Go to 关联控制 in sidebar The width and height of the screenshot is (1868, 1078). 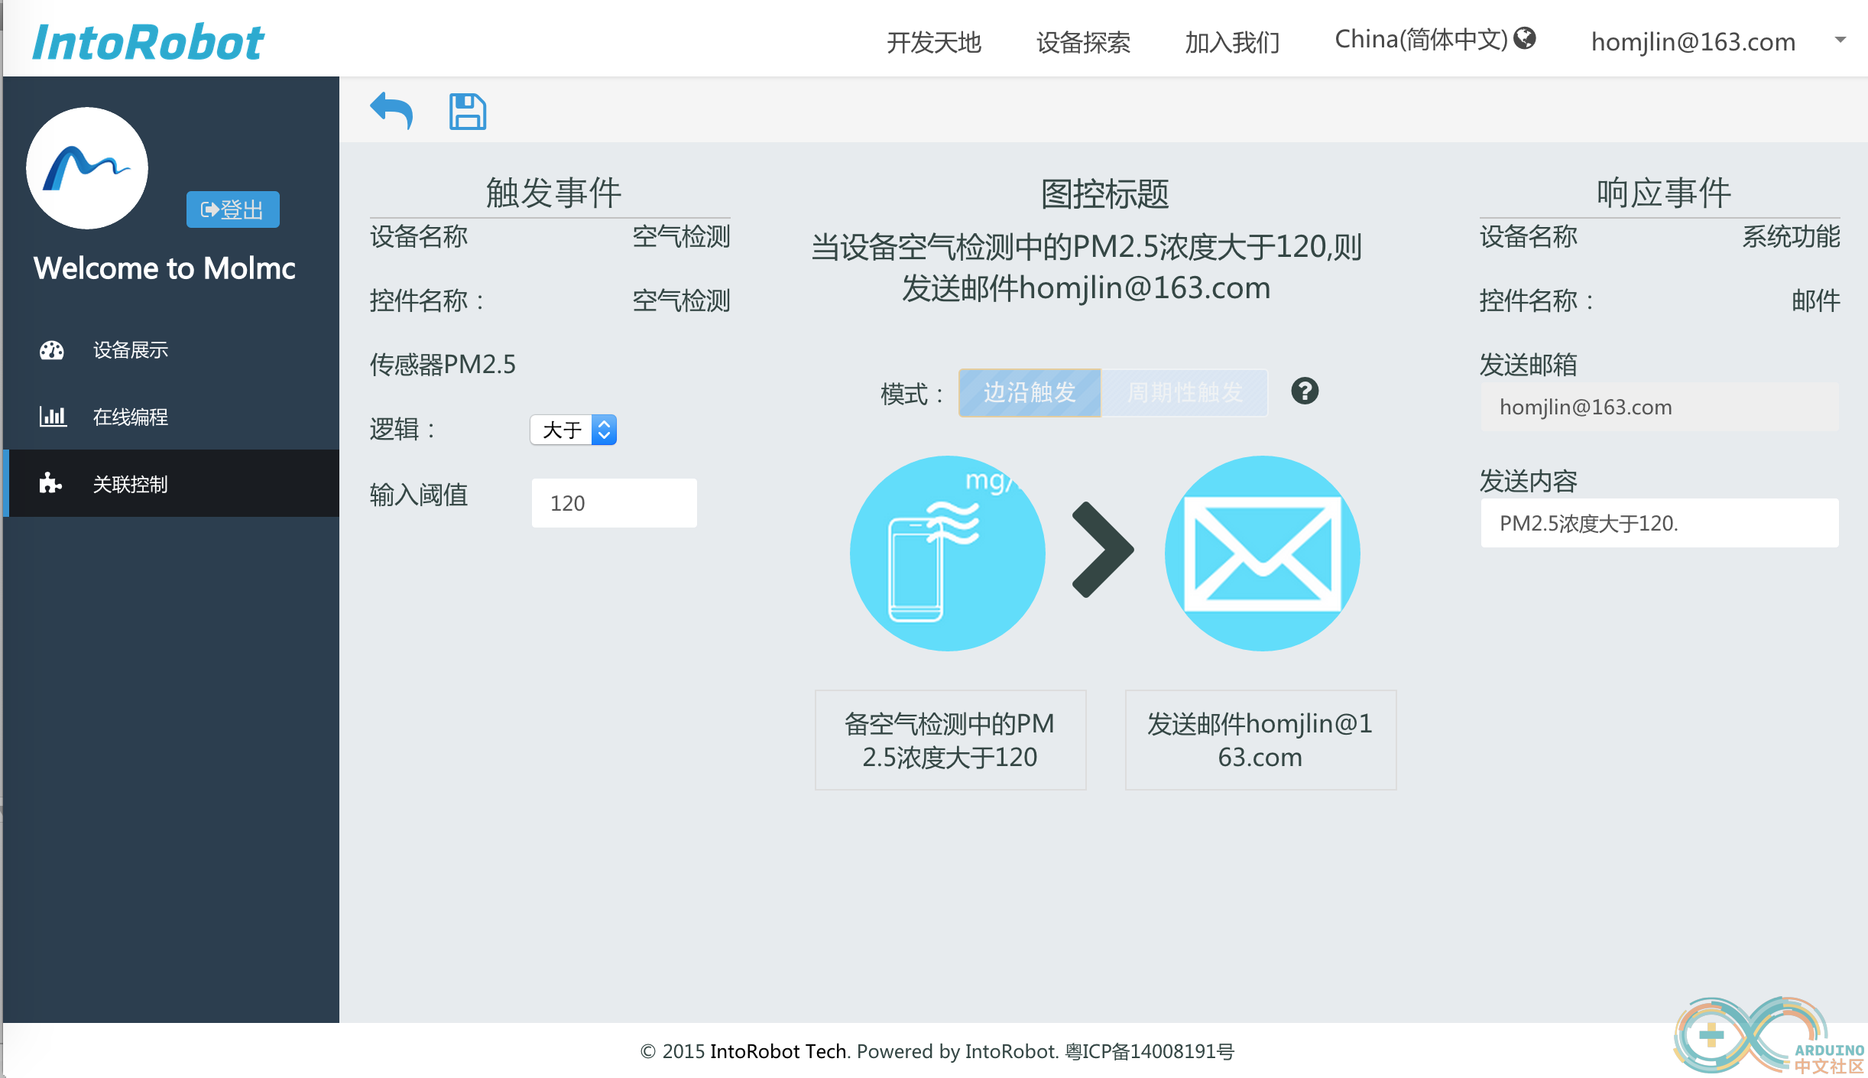click(x=171, y=483)
